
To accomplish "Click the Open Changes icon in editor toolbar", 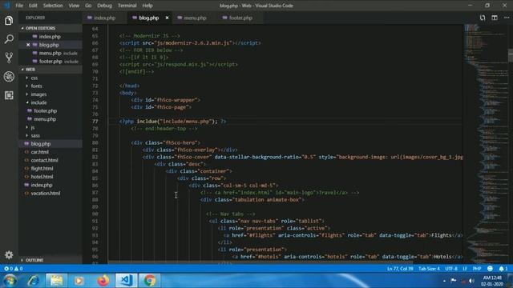I will point(483,18).
